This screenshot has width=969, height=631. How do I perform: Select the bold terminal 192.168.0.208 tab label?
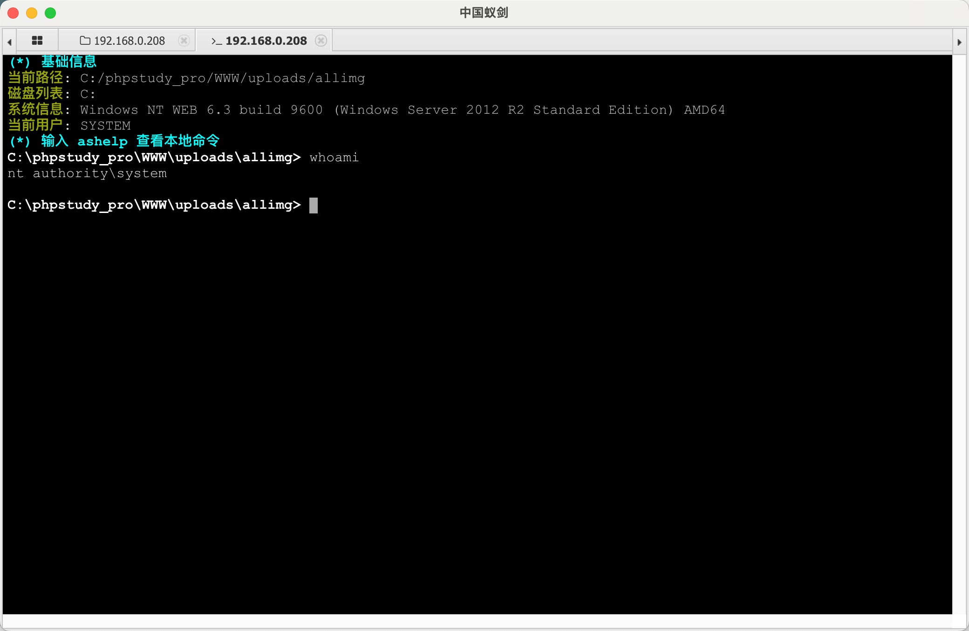(266, 41)
